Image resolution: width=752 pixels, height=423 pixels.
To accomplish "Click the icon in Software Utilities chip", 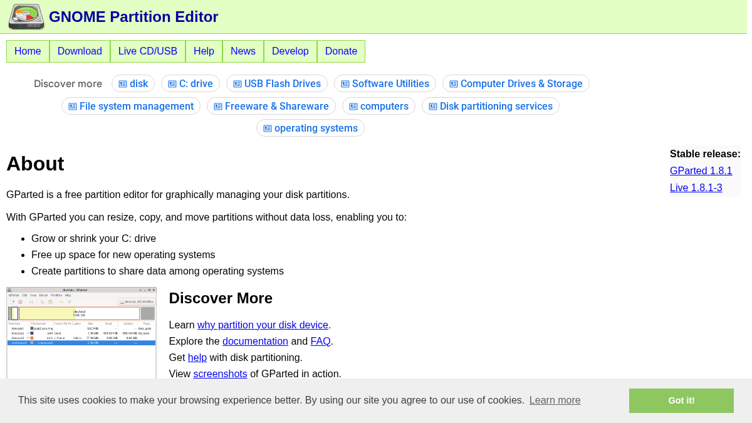I will pyautogui.click(x=345, y=84).
